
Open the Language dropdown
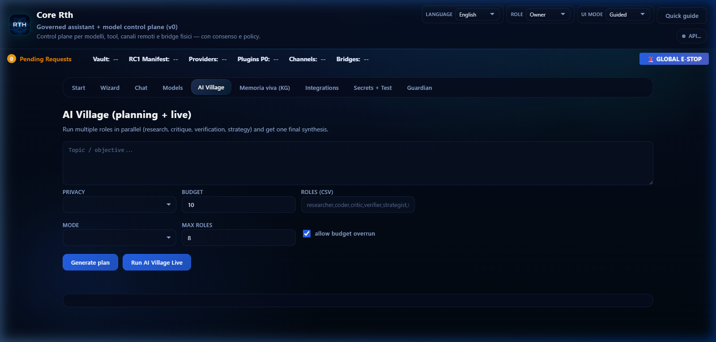pyautogui.click(x=477, y=15)
